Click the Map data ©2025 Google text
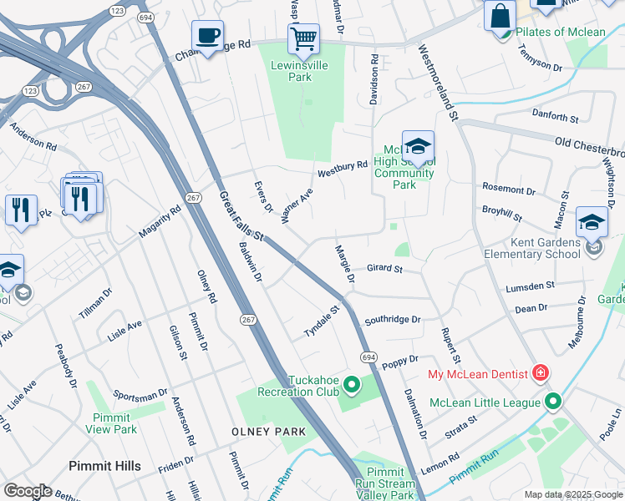625x501 pixels. coord(573,494)
